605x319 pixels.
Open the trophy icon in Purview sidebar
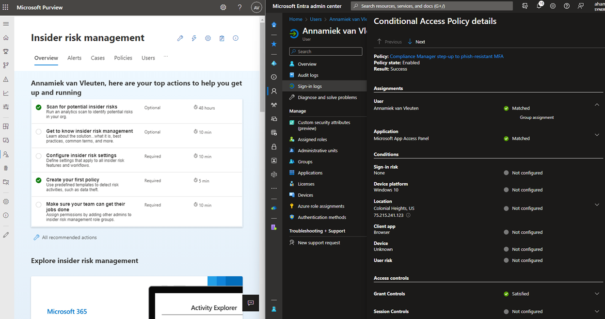[x=6, y=51]
